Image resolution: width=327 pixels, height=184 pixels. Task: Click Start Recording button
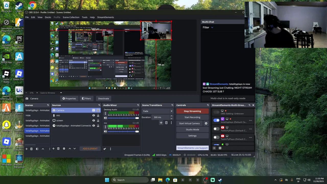192,117
